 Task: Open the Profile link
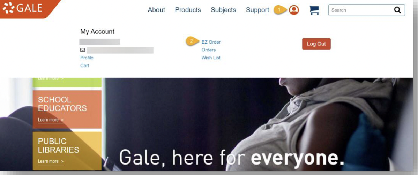tap(87, 58)
